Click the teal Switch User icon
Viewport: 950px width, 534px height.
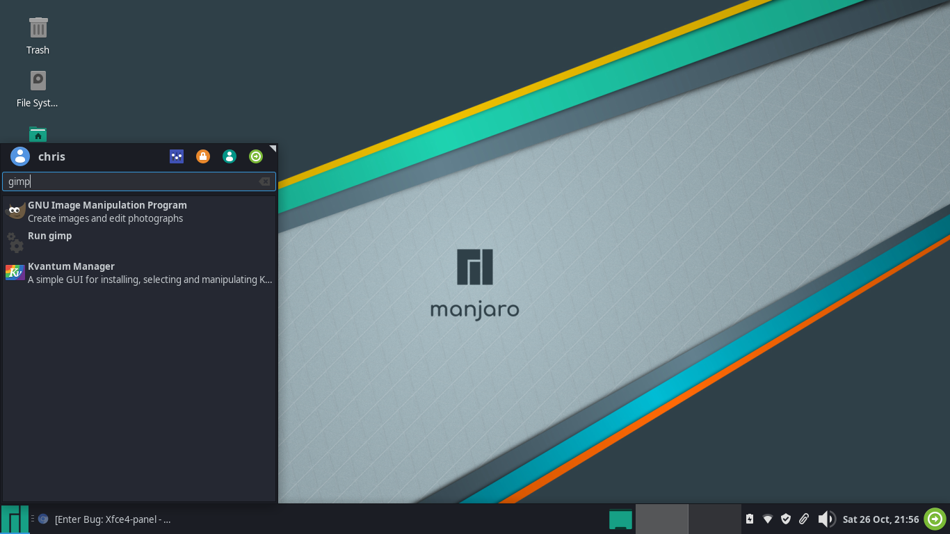click(230, 156)
